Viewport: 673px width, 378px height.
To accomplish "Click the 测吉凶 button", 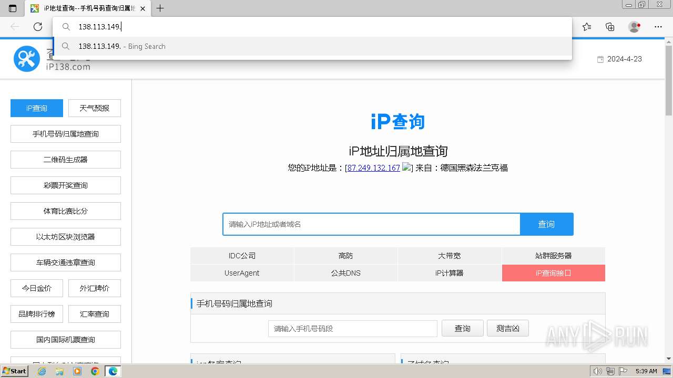I will [x=508, y=329].
